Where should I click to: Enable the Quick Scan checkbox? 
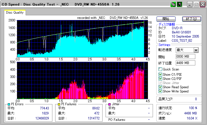160,69
